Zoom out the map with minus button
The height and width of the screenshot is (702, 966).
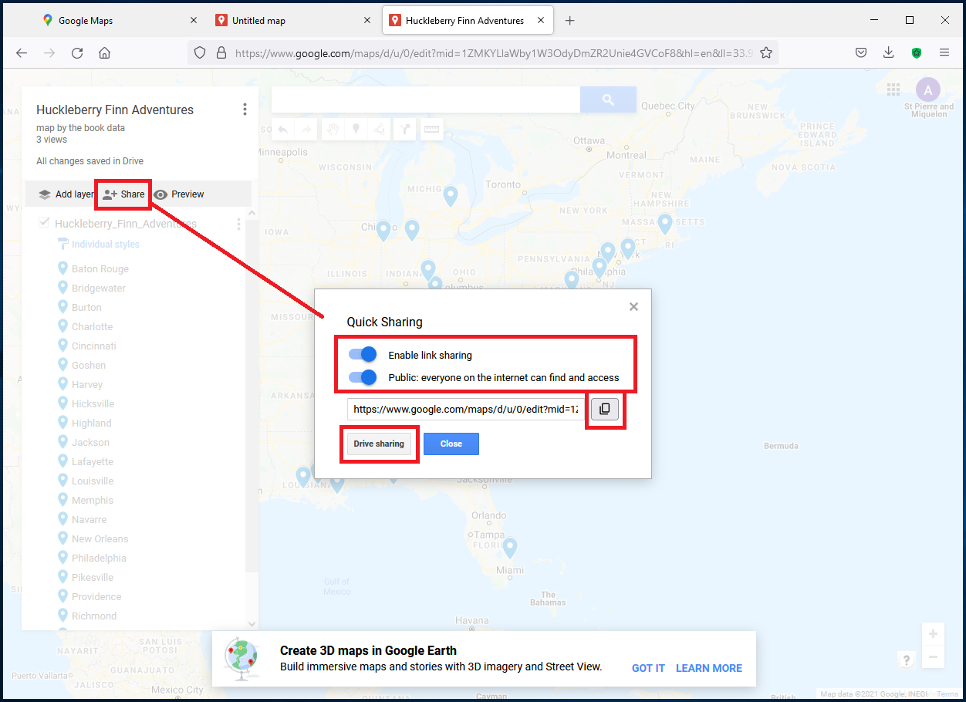pos(934,657)
